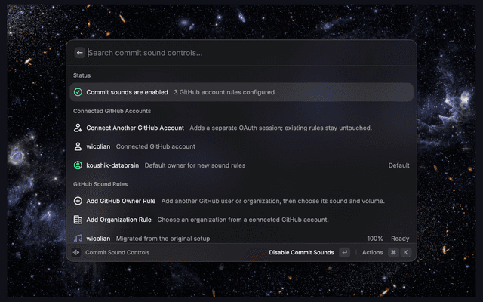Click the music note icon for wicolian rule
Screen dimensions: 483x302
coord(78,239)
